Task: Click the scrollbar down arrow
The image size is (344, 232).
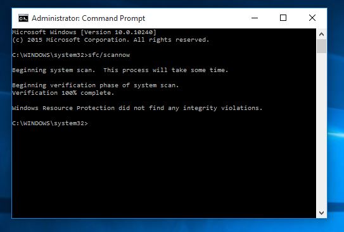Action: click(x=321, y=213)
